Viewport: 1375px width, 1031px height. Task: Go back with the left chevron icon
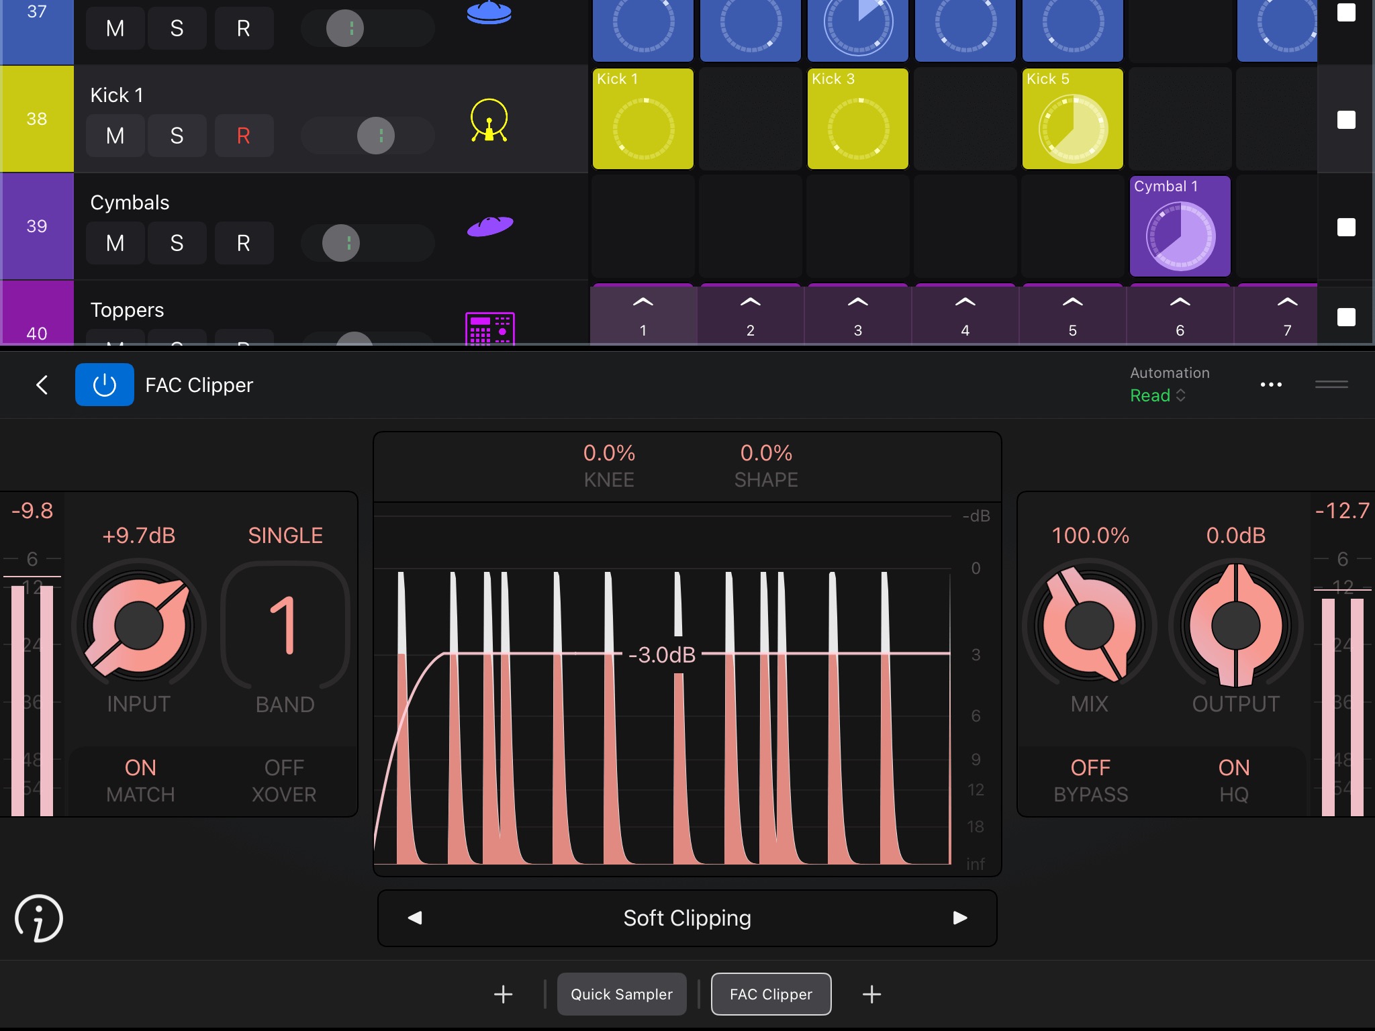[x=42, y=385]
